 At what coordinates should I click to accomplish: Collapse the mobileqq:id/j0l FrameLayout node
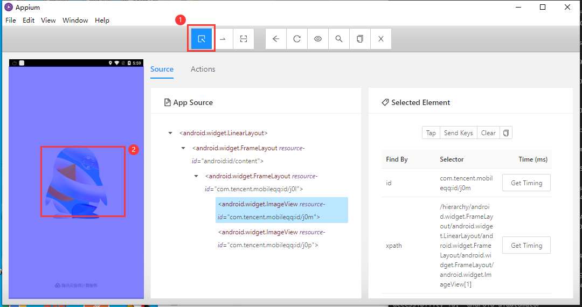pos(196,176)
